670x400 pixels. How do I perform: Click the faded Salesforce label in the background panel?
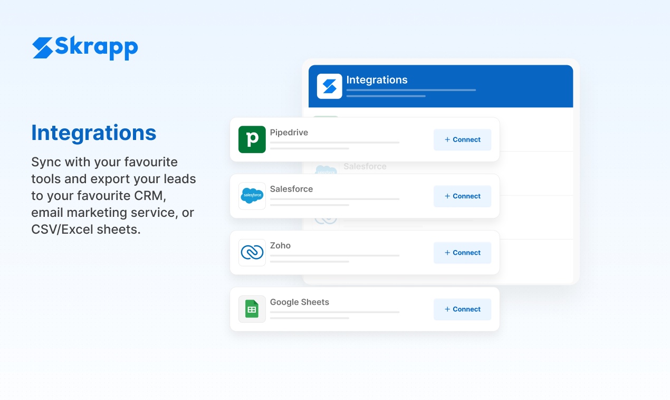pyautogui.click(x=365, y=166)
